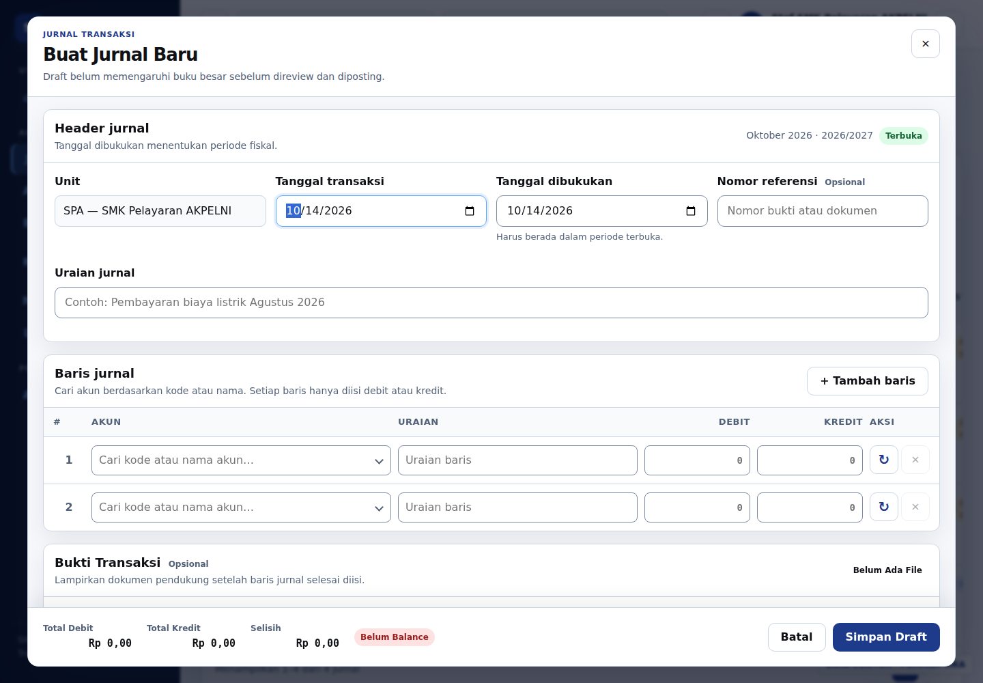
Task: Add a line with Tambah baris
Action: (867, 381)
